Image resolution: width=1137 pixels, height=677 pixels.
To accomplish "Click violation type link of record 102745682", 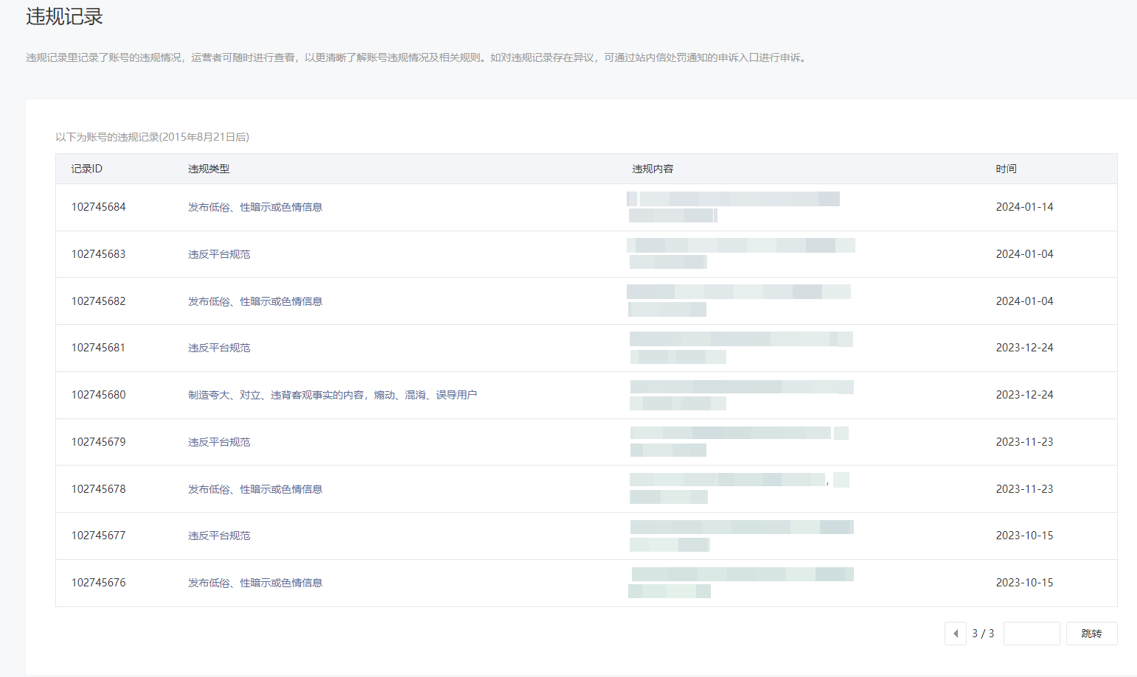I will pyautogui.click(x=255, y=301).
